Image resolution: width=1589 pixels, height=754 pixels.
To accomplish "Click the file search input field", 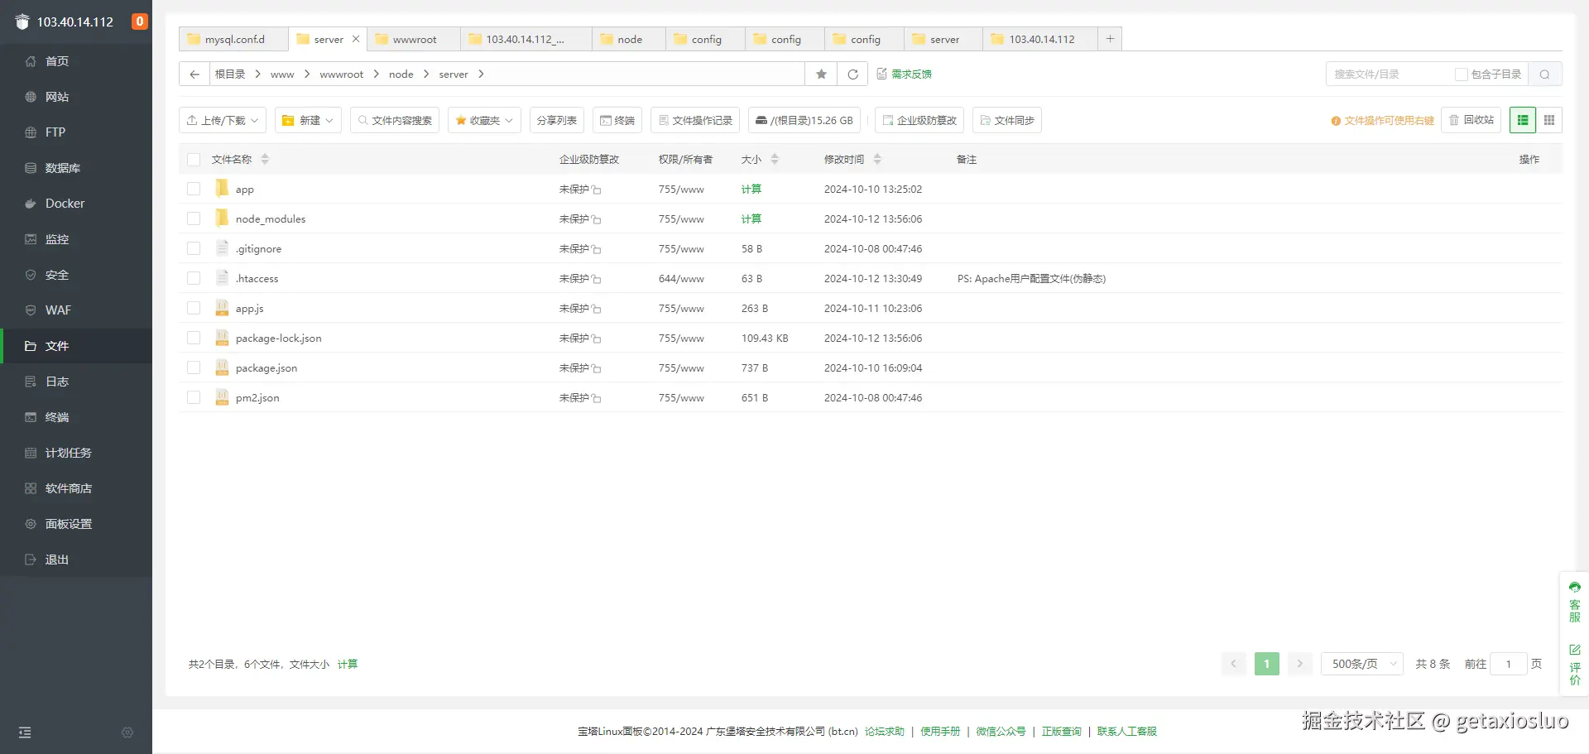I will pos(1390,74).
